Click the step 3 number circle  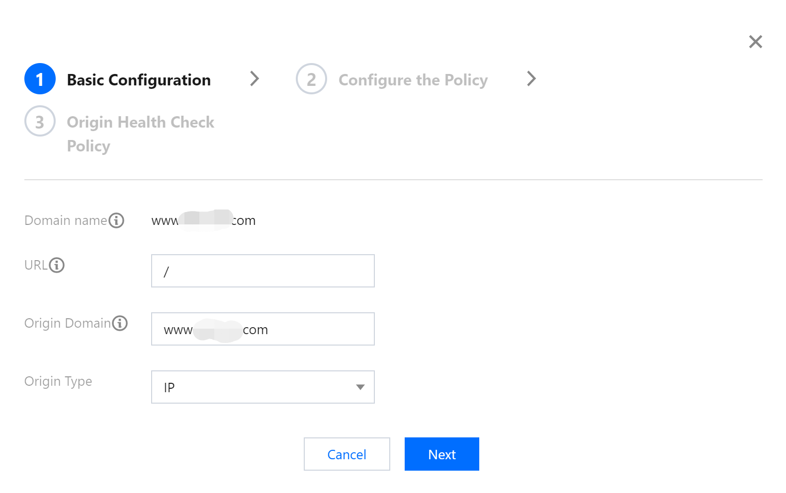pos(40,121)
